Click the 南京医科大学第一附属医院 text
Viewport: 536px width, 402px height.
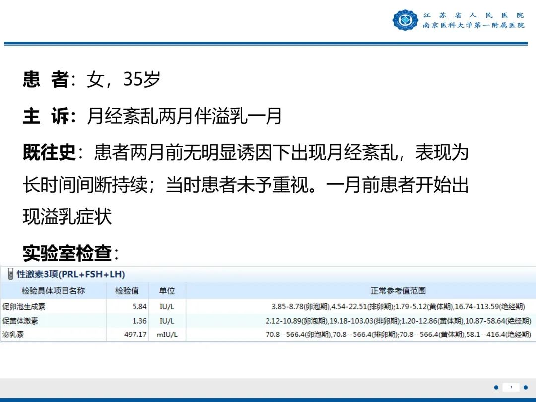(x=473, y=25)
